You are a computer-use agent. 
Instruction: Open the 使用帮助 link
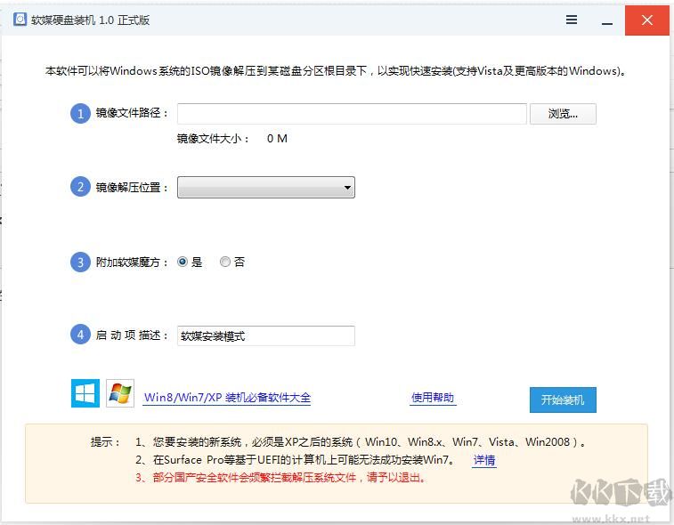tap(433, 398)
